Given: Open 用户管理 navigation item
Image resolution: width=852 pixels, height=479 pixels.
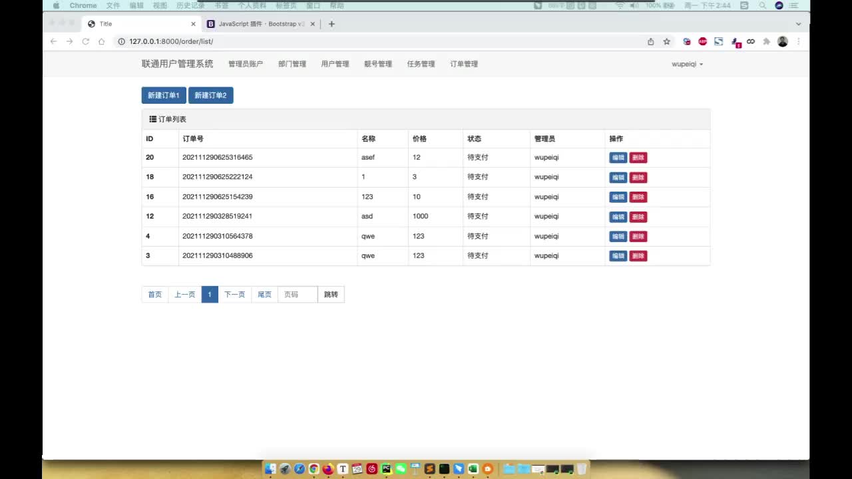Looking at the screenshot, I should tap(335, 64).
